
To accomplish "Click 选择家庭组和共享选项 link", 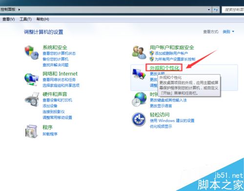I will (x=61, y=86).
